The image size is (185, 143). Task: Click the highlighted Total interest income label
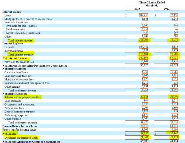pos(20,40)
